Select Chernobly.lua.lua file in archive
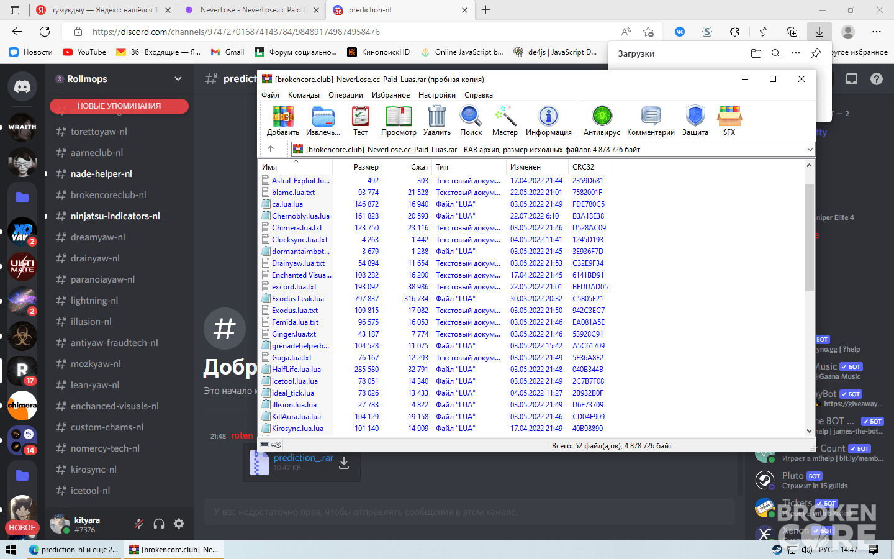 click(x=300, y=216)
